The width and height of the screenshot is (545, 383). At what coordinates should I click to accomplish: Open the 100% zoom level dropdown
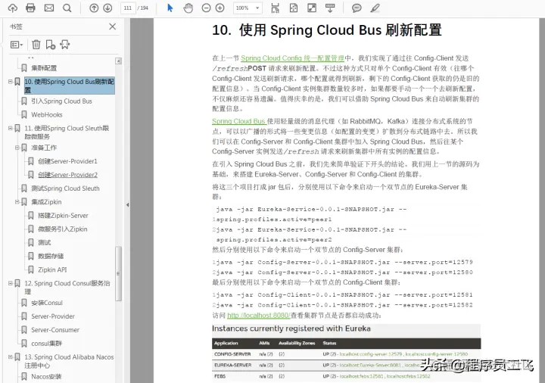click(248, 8)
